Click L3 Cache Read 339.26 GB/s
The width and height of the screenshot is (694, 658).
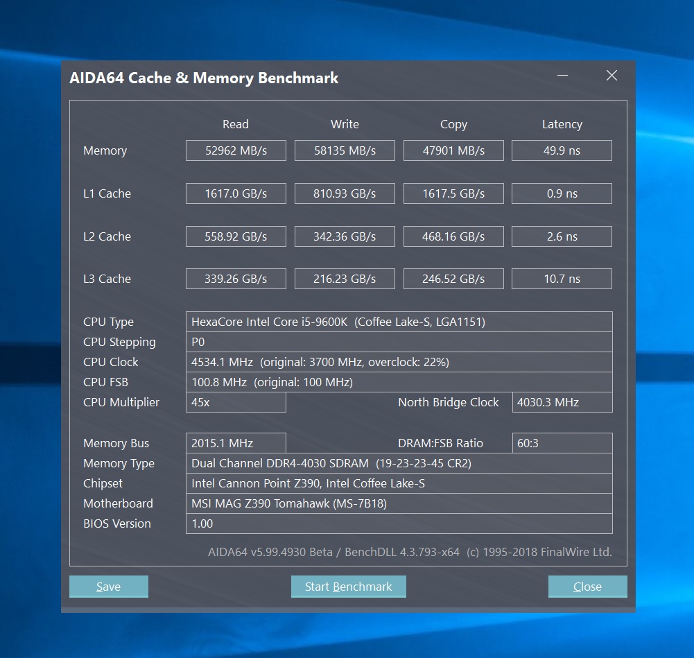pyautogui.click(x=236, y=279)
